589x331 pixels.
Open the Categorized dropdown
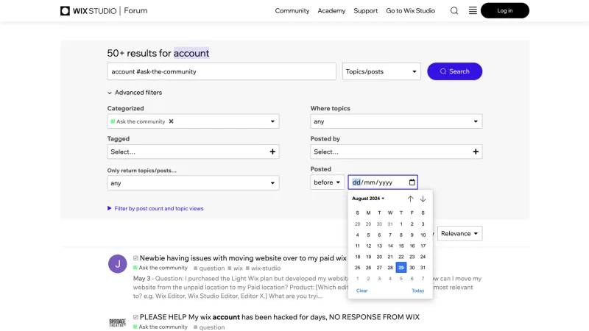(x=193, y=121)
